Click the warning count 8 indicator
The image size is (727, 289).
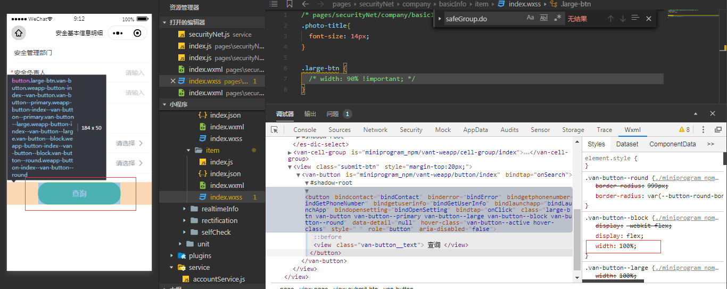pyautogui.click(x=684, y=130)
